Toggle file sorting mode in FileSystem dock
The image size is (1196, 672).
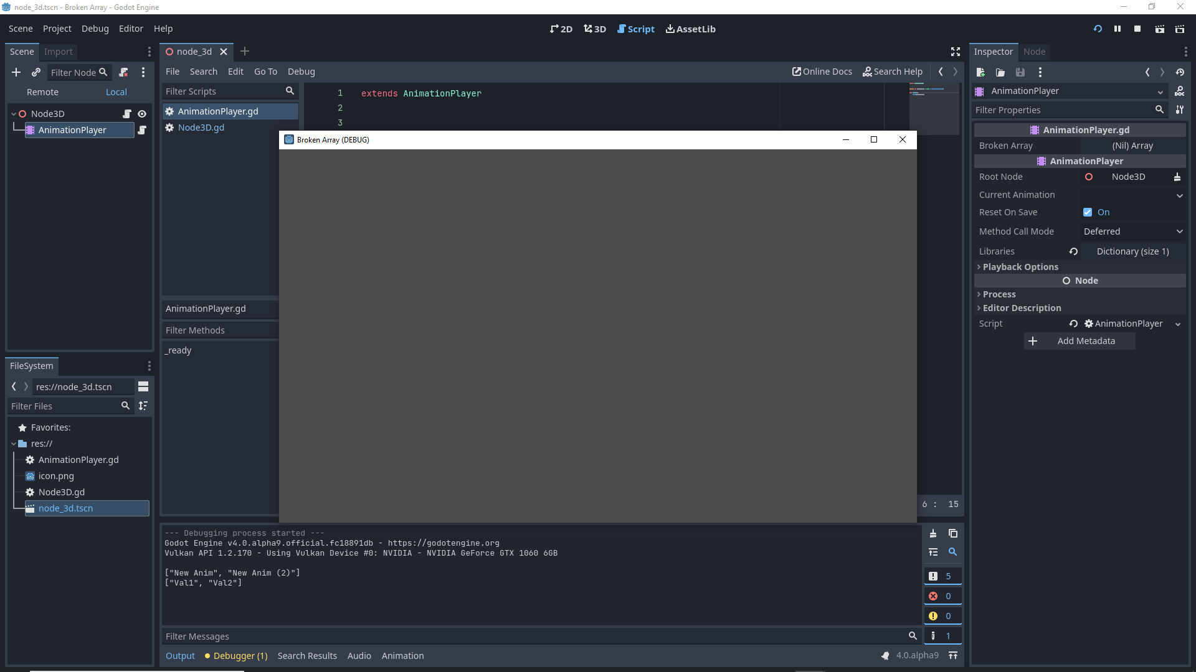click(143, 406)
